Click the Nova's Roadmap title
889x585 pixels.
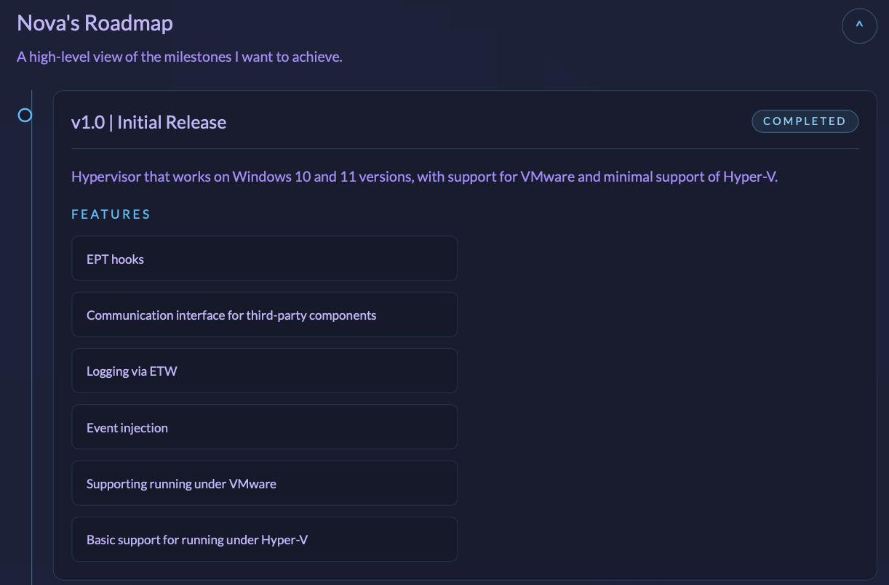[95, 23]
